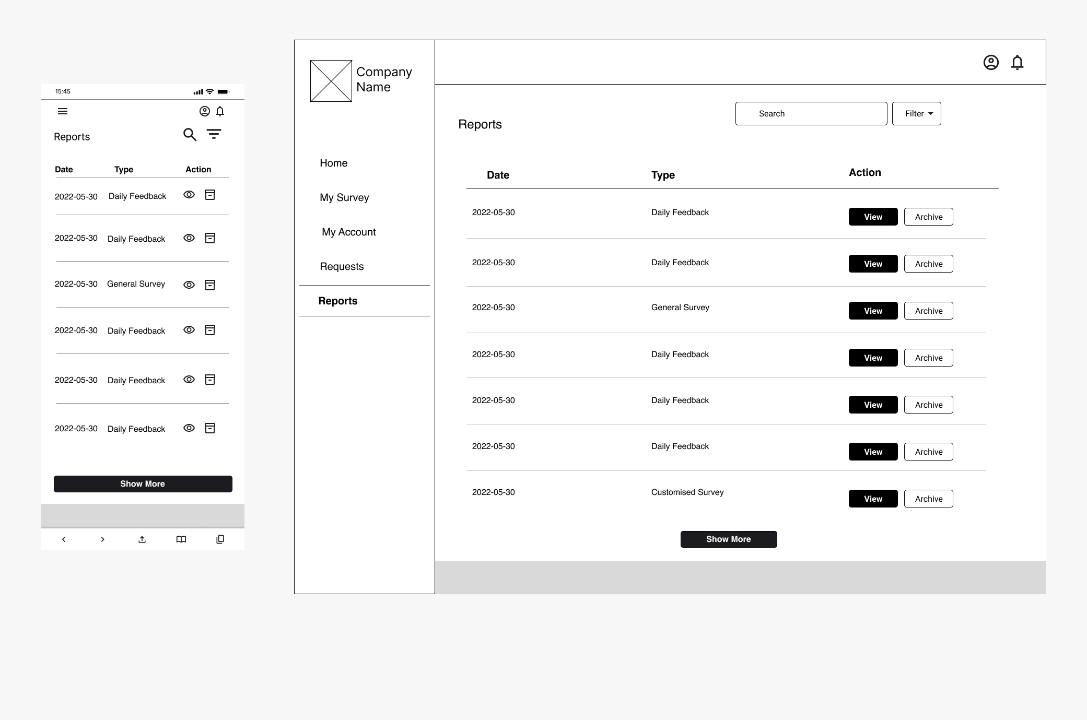
Task: Click into the desktop Search field
Action: (x=811, y=114)
